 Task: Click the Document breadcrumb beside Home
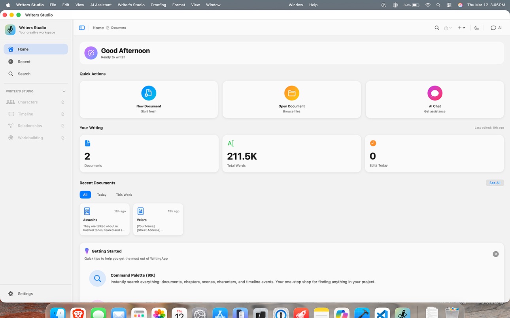click(x=116, y=28)
